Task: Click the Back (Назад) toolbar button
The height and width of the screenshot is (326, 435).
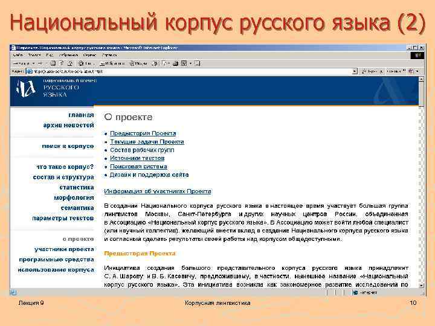Action: click(21, 63)
